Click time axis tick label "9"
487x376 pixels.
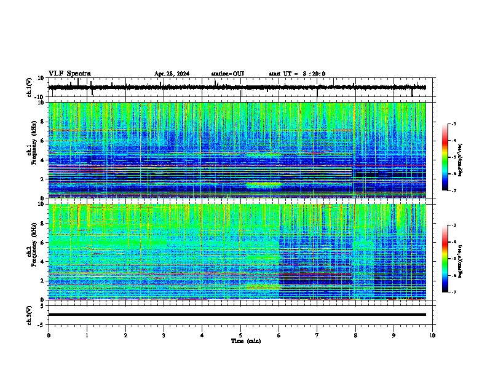coord(394,335)
